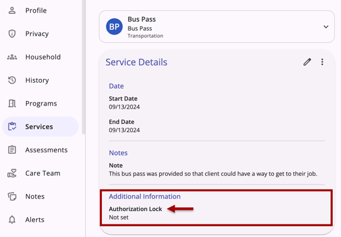Click the Assessments clipboard icon

click(x=12, y=150)
